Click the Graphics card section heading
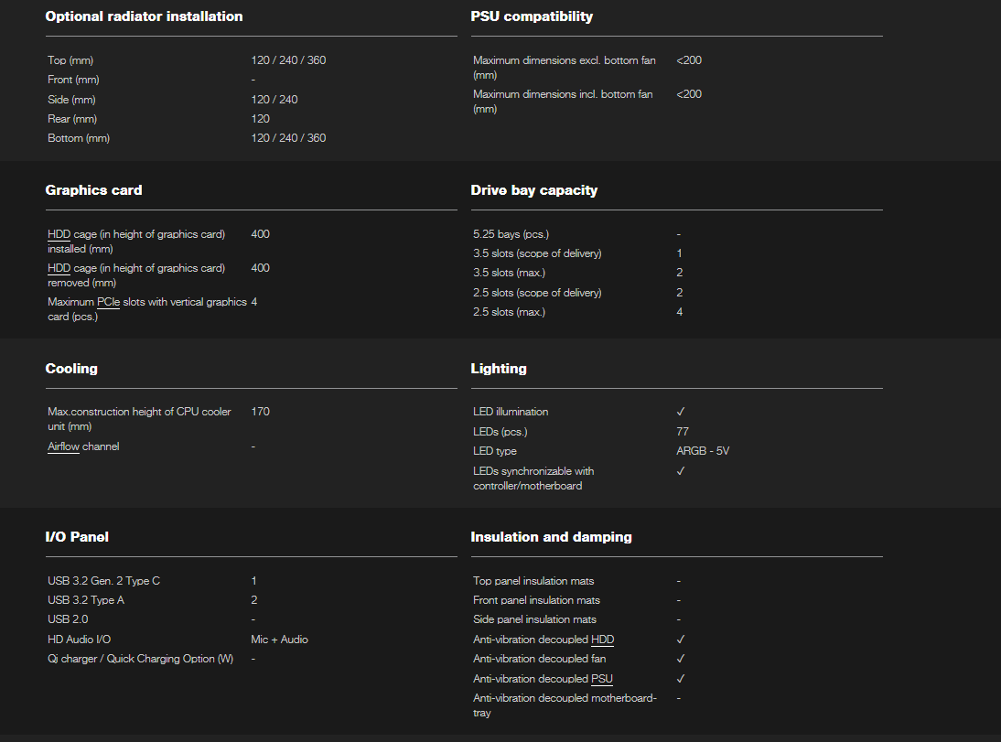1001x742 pixels. pos(93,190)
